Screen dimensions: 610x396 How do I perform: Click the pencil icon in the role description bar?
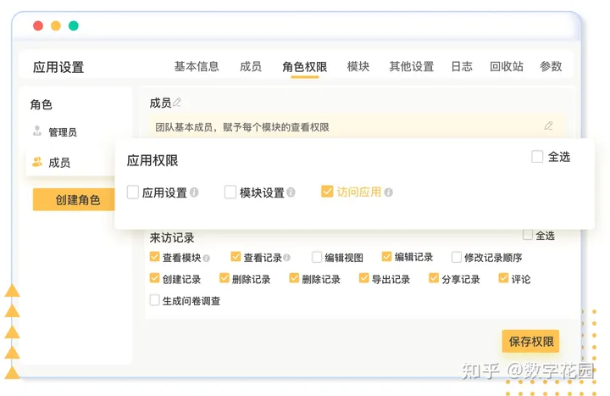(x=548, y=125)
